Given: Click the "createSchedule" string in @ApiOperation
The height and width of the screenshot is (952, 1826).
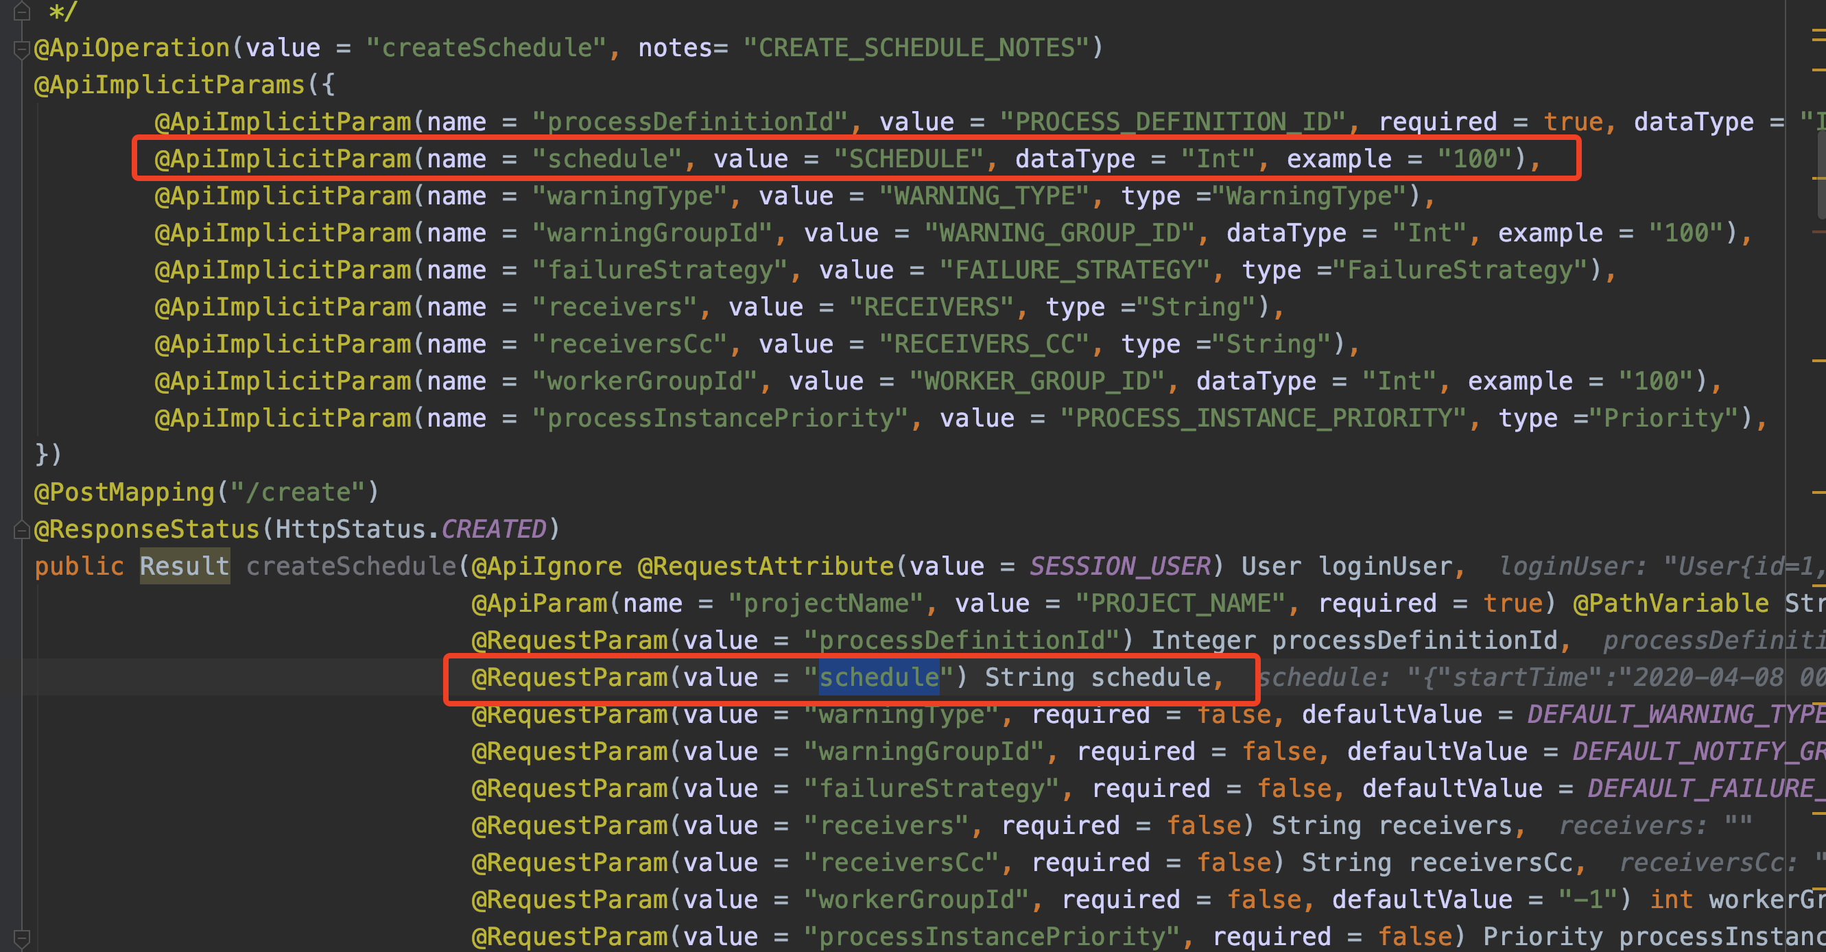Looking at the screenshot, I should (x=486, y=48).
